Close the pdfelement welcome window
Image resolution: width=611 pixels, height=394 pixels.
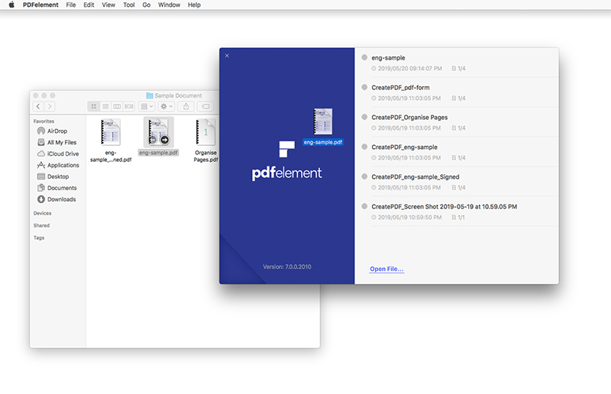(x=227, y=56)
